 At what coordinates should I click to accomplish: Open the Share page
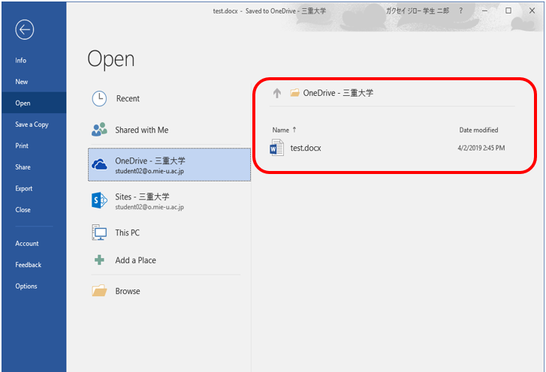click(x=34, y=167)
